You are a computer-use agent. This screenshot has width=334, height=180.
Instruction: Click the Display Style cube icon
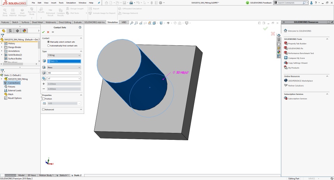161,23
